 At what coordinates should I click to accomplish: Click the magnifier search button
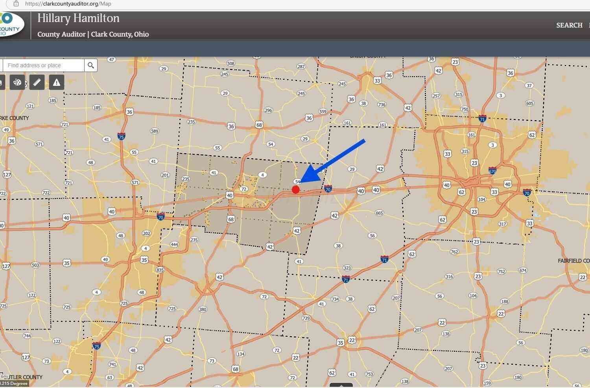[x=91, y=65]
